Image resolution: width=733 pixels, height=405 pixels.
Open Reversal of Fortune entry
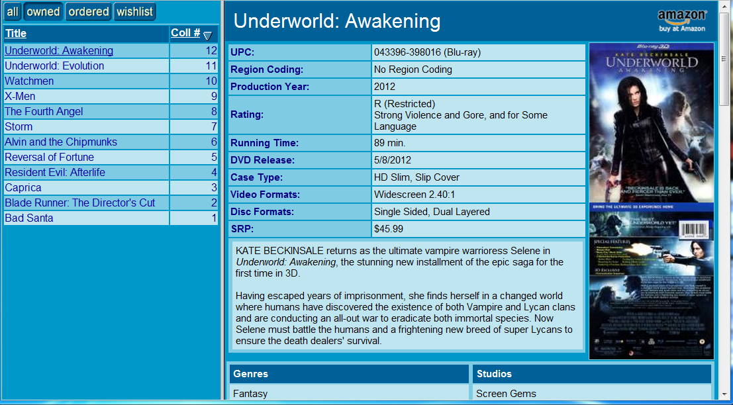pos(50,157)
